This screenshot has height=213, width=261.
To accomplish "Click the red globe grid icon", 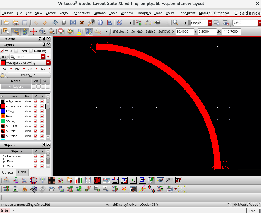I will click(x=97, y=180).
